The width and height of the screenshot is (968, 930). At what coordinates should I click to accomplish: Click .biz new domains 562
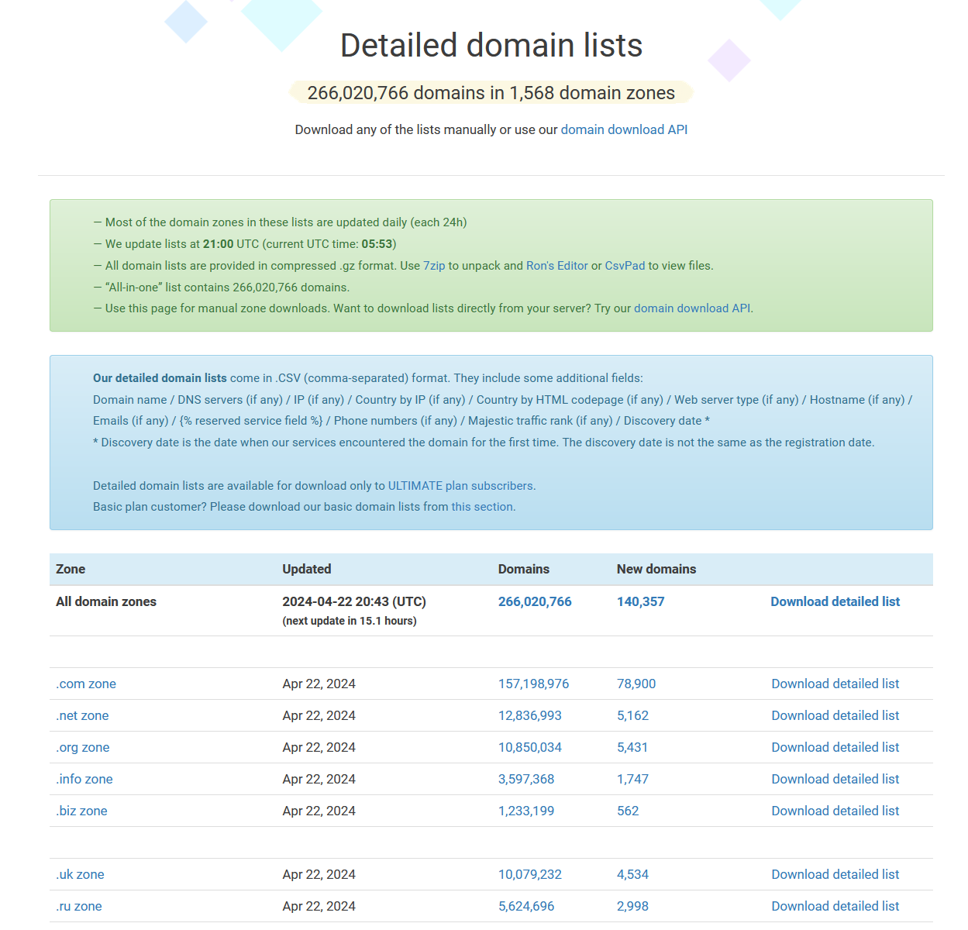[628, 811]
